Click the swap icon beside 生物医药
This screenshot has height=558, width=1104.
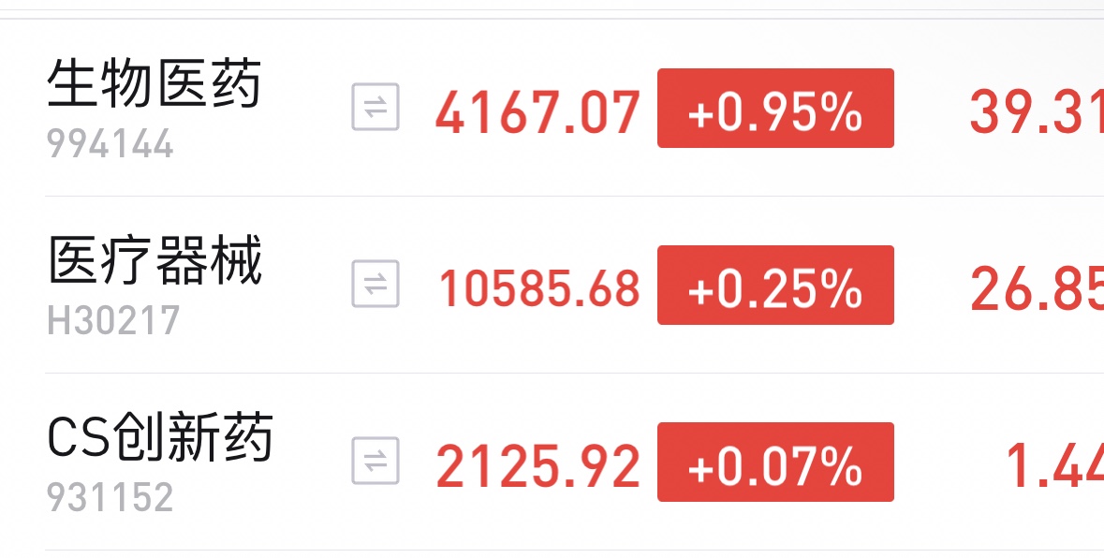tap(375, 107)
